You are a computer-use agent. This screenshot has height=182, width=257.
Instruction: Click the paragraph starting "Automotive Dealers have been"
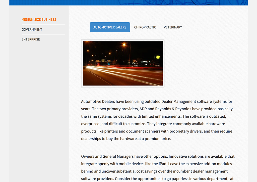pyautogui.click(x=157, y=120)
